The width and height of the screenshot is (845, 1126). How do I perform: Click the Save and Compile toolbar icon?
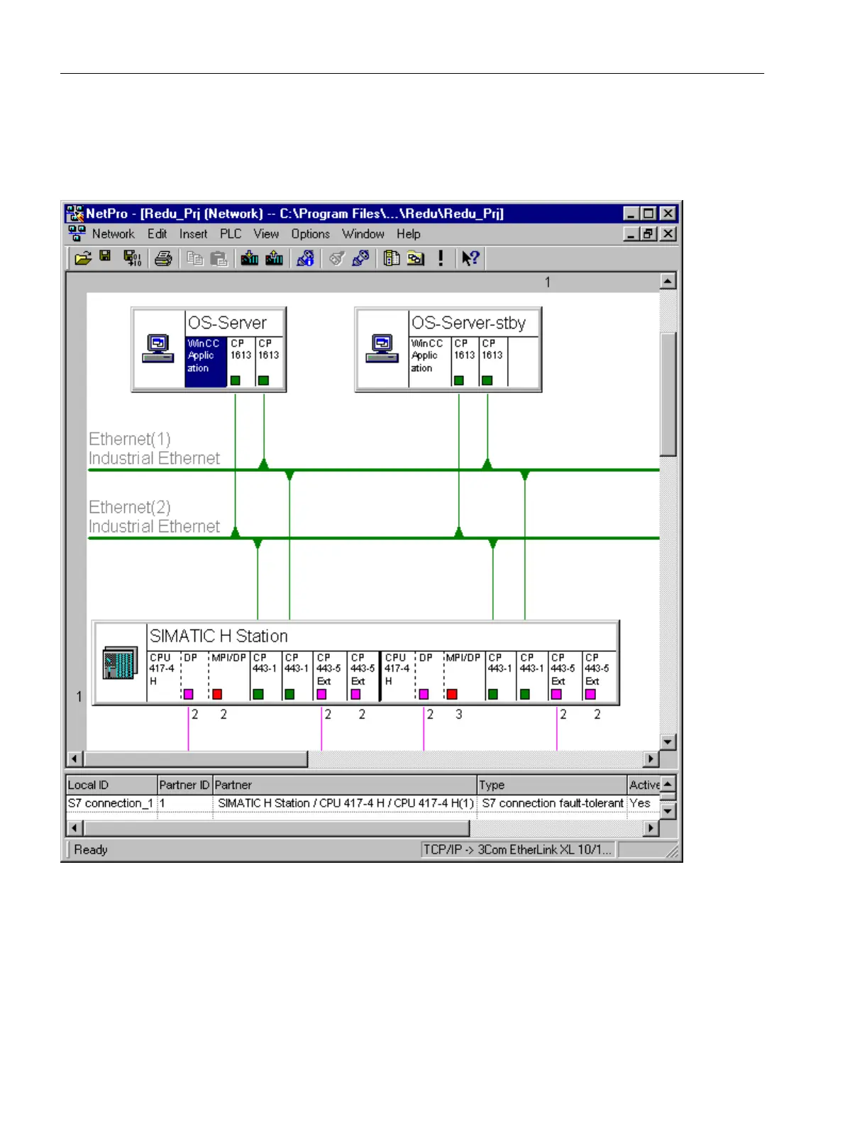pyautogui.click(x=133, y=258)
